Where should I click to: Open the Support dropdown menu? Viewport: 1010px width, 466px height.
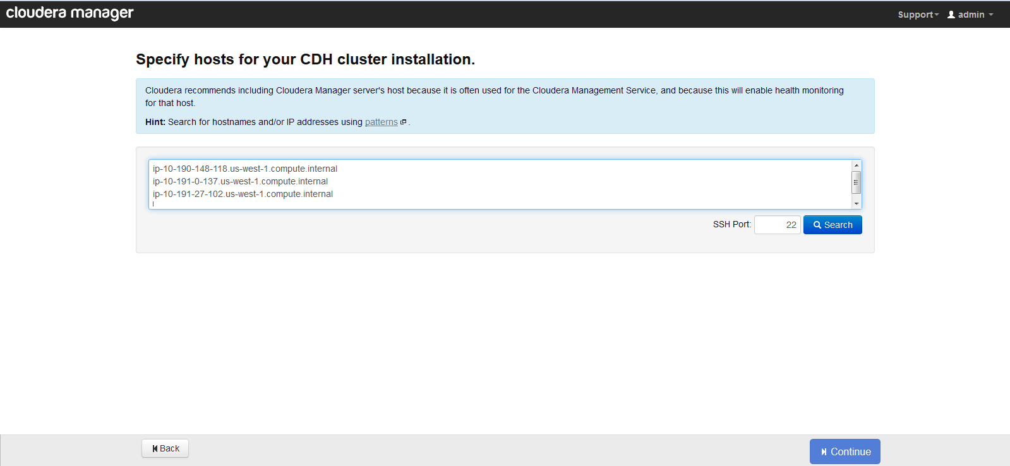coord(918,15)
